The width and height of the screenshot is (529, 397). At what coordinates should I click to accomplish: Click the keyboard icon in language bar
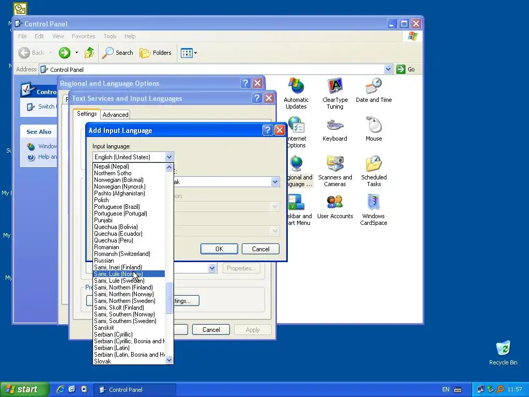458,390
